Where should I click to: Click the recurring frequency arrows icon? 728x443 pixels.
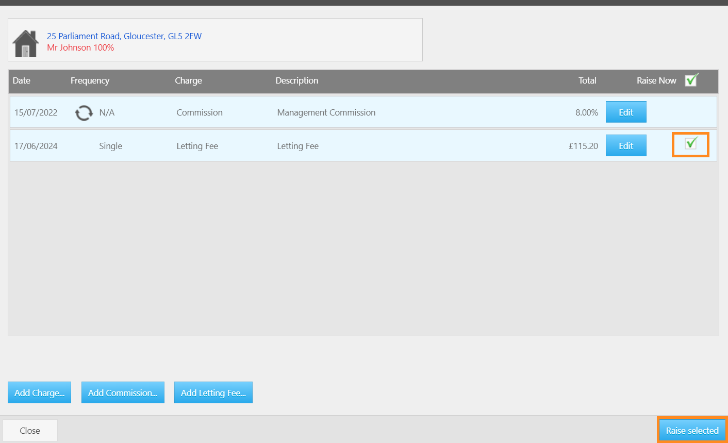pos(84,112)
